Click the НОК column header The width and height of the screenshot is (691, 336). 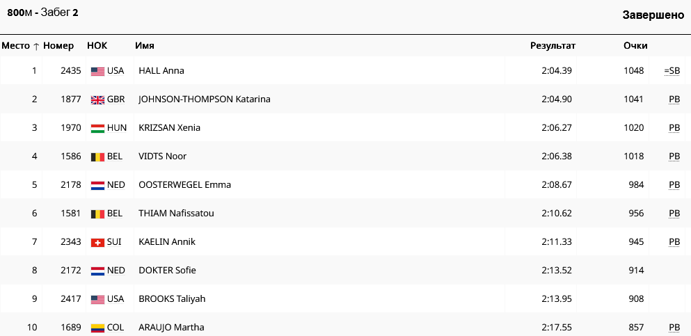coord(97,46)
